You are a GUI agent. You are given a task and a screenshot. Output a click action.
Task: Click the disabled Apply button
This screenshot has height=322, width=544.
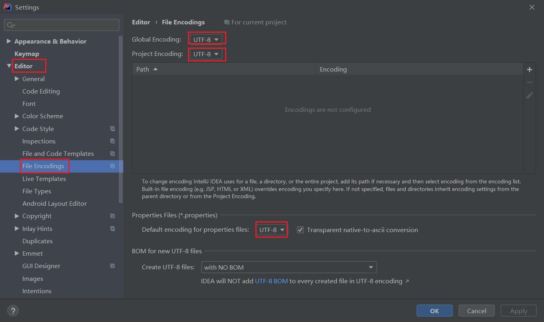point(518,311)
